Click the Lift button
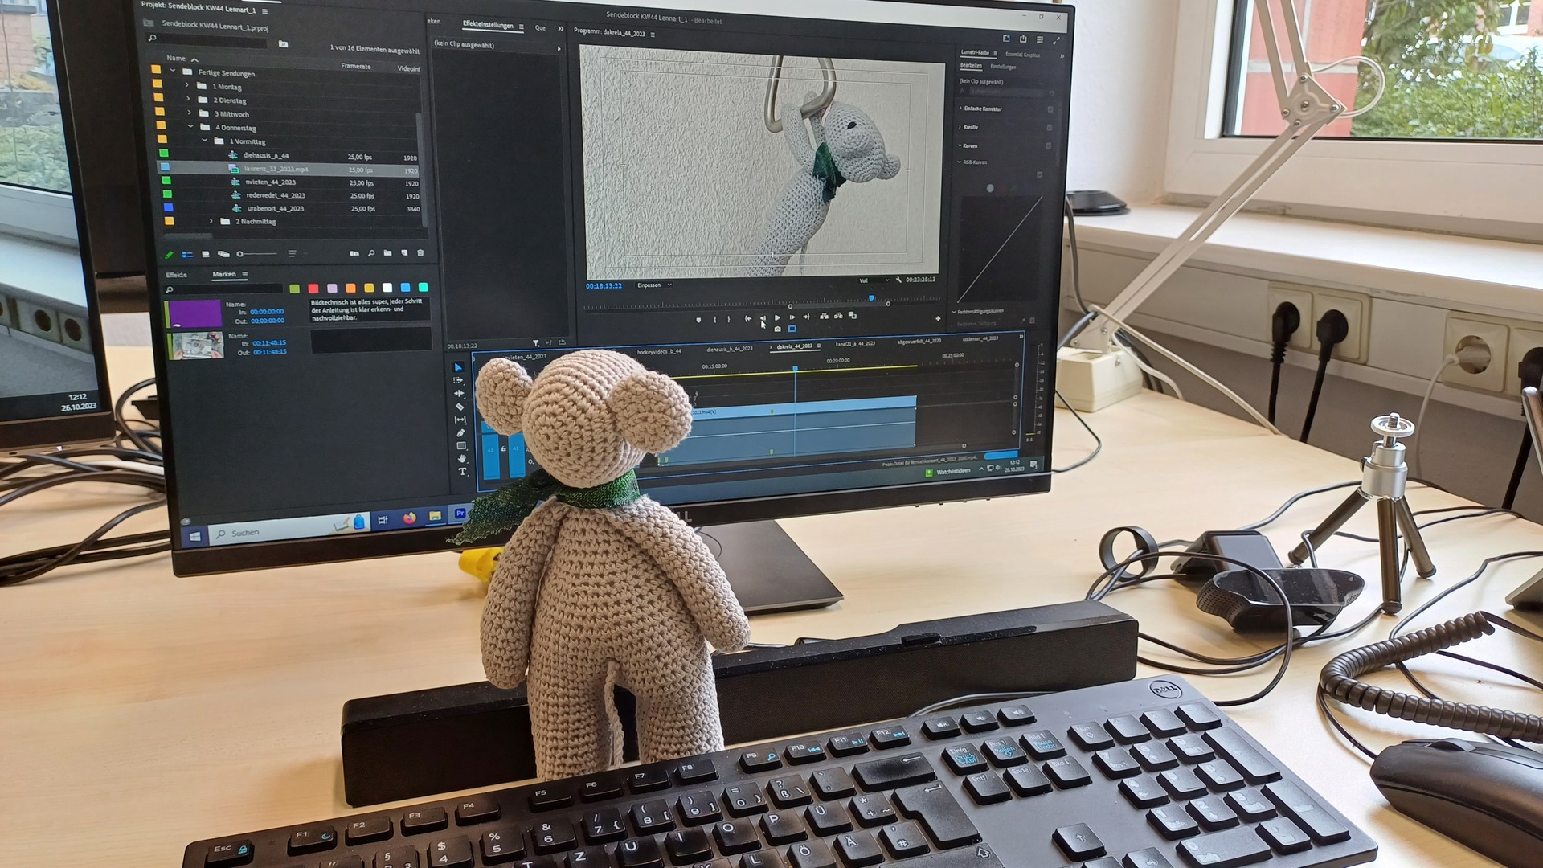1543x868 pixels. [824, 316]
